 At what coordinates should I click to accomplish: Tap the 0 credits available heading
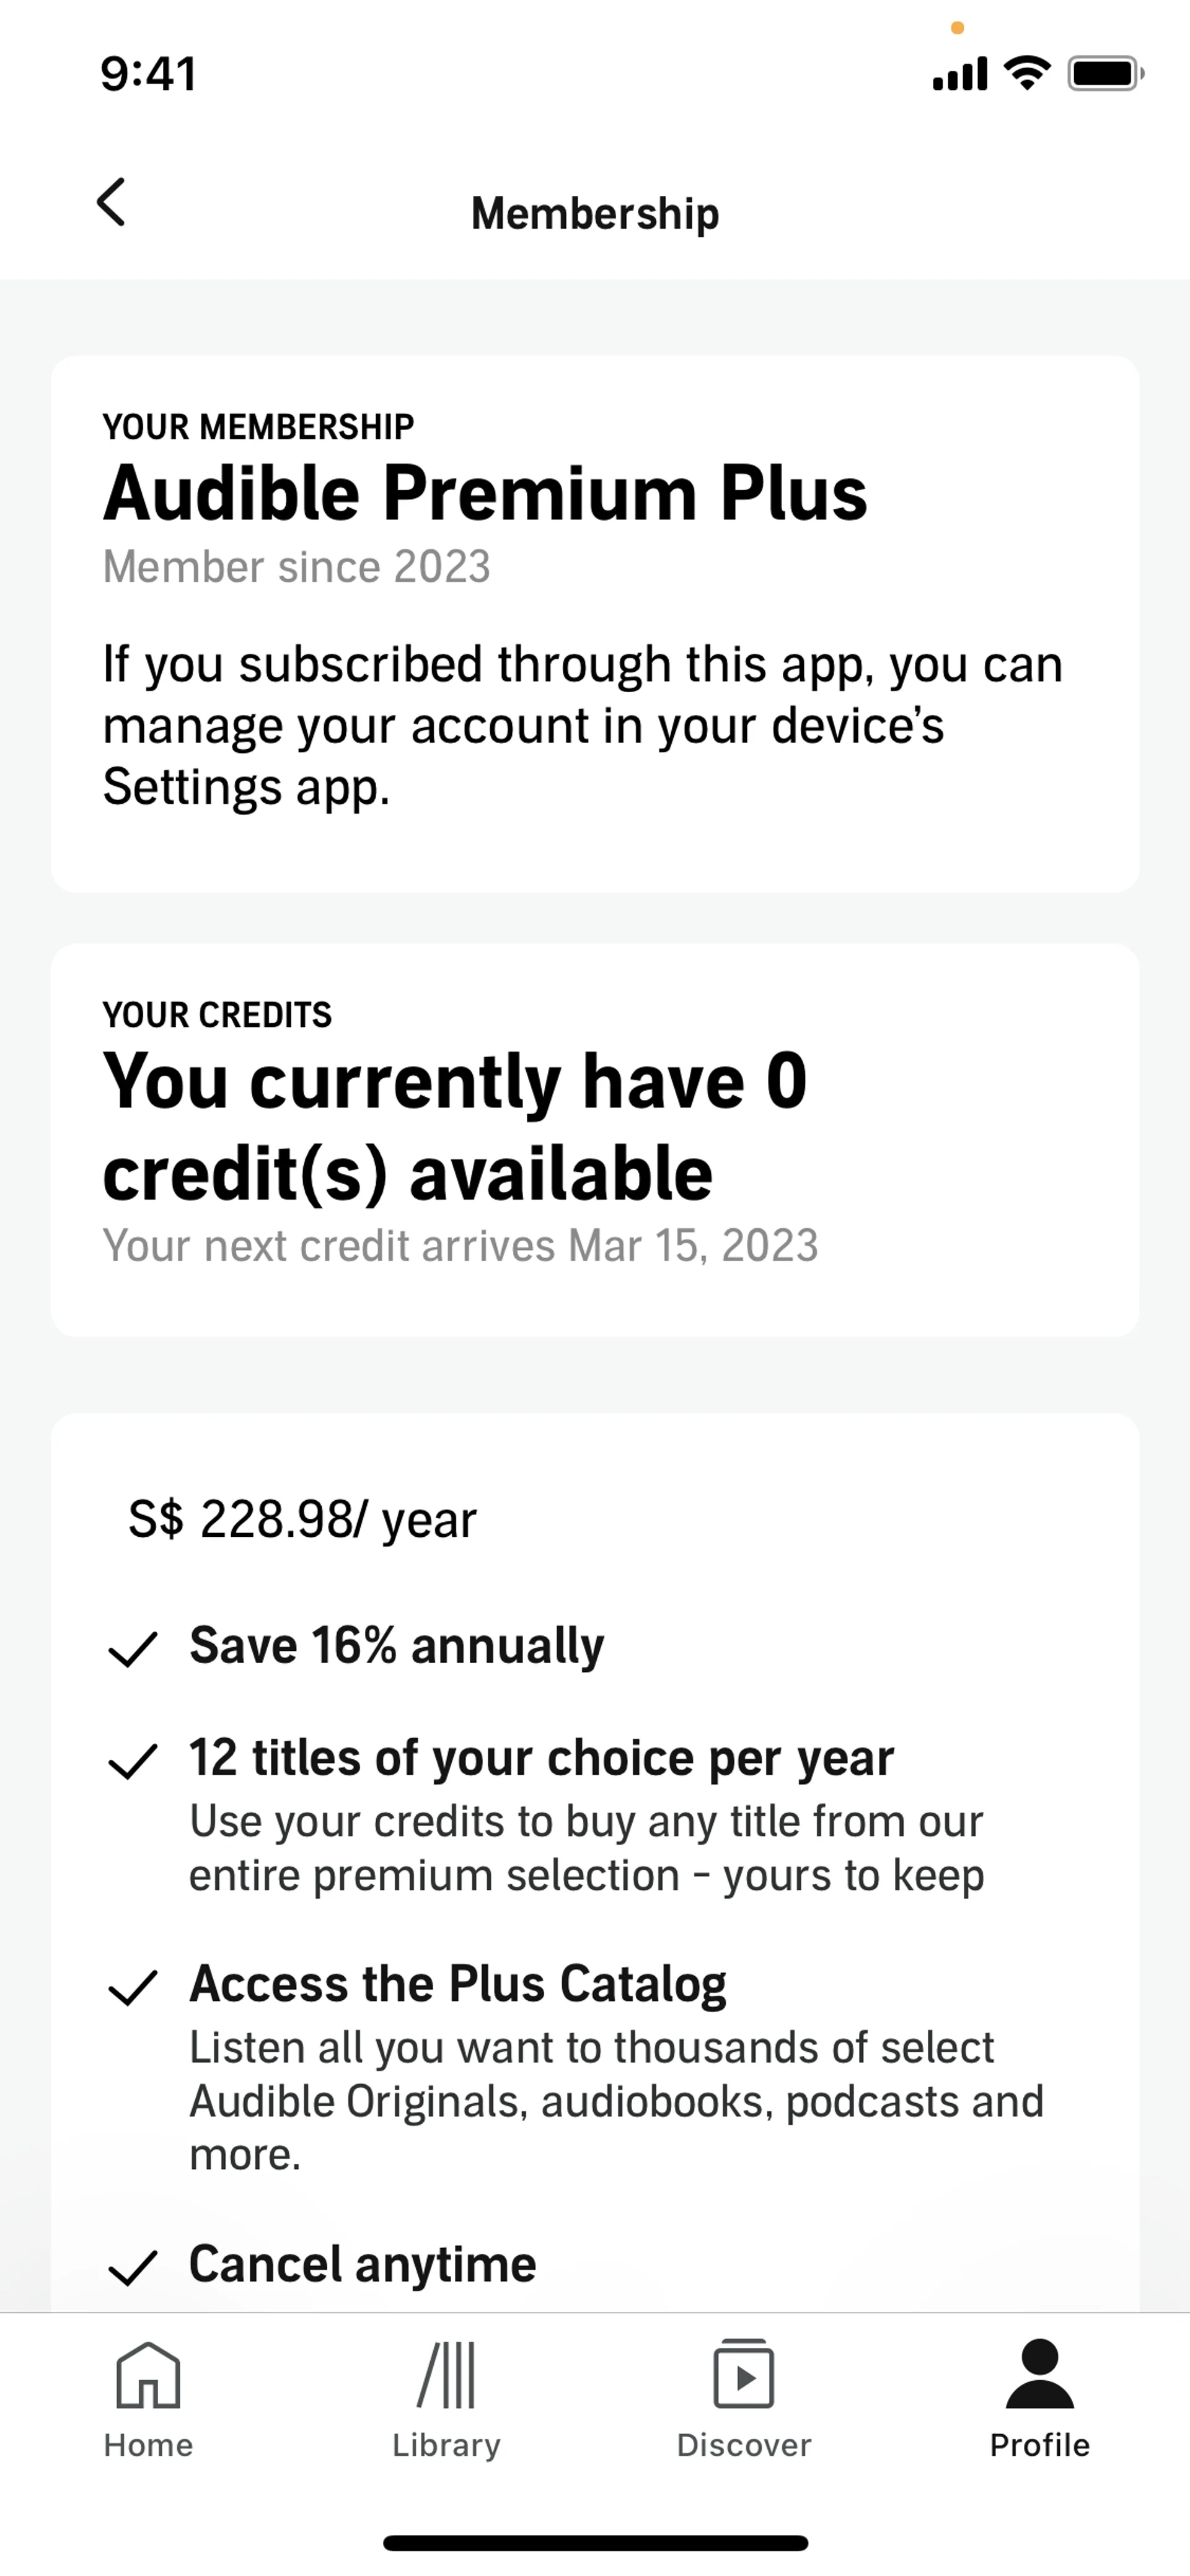pyautogui.click(x=455, y=1126)
